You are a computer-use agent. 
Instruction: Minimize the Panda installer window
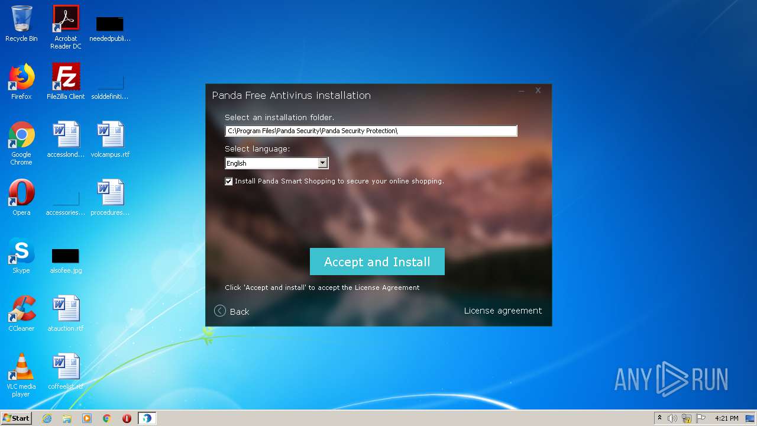click(x=522, y=91)
